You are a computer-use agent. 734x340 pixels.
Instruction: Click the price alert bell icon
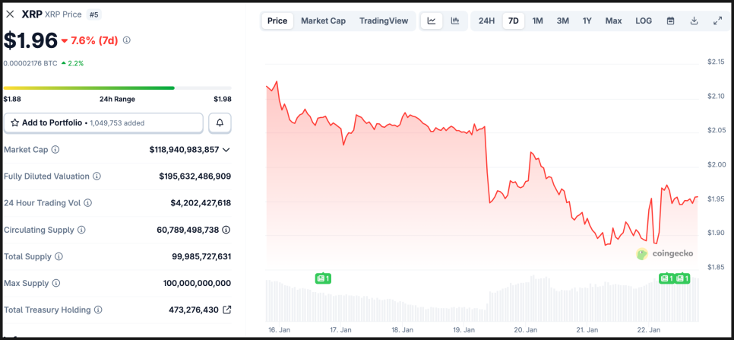point(220,122)
